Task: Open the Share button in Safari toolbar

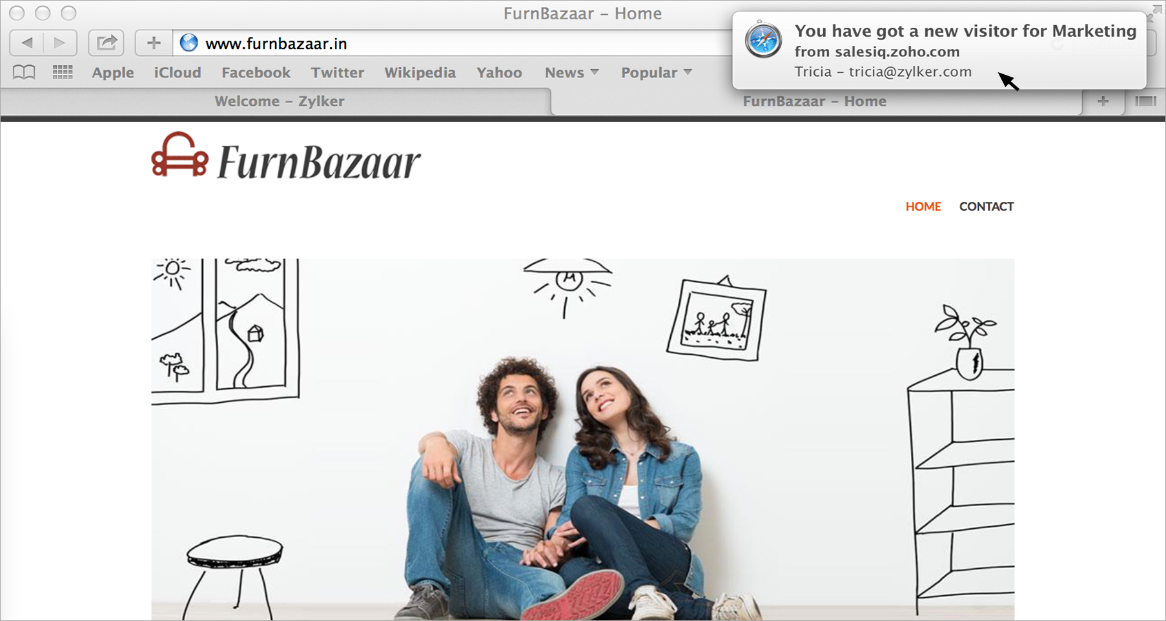Action: (106, 43)
